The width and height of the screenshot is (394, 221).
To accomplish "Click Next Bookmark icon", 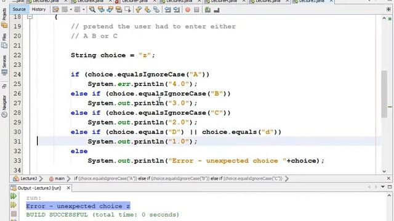I will [148, 10].
